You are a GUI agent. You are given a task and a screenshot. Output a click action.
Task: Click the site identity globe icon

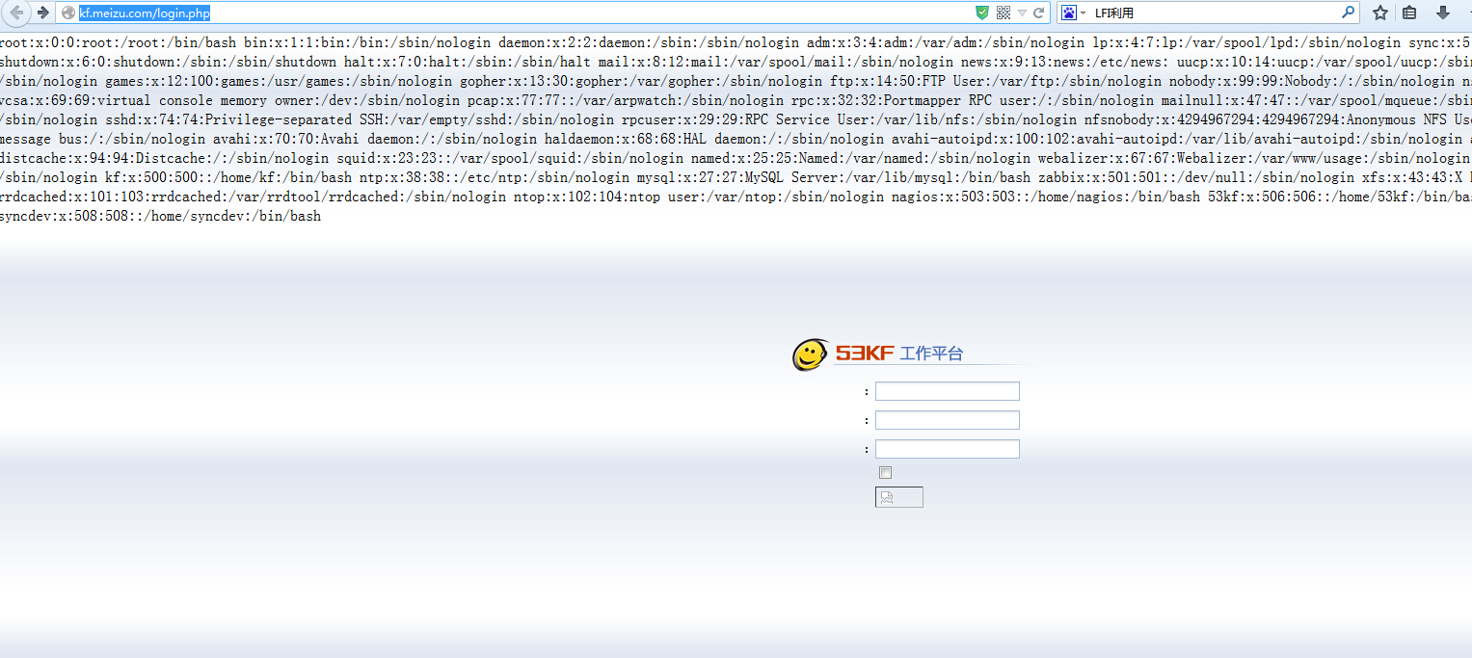pyautogui.click(x=68, y=13)
